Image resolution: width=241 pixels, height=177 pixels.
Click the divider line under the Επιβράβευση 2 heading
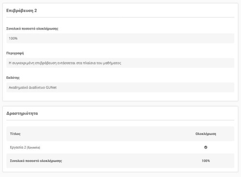[x=120, y=17]
